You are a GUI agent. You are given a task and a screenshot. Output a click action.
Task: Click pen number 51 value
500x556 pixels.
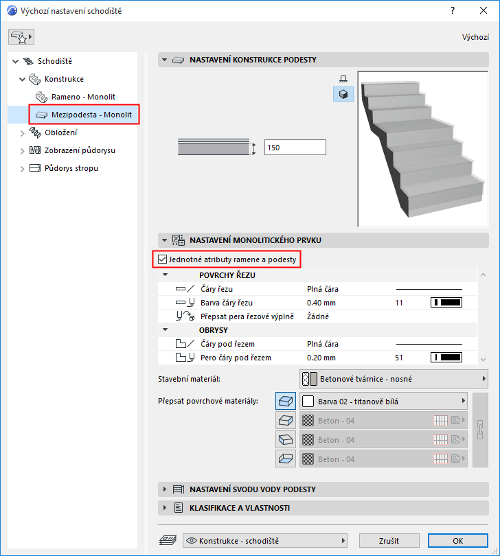pos(399,358)
